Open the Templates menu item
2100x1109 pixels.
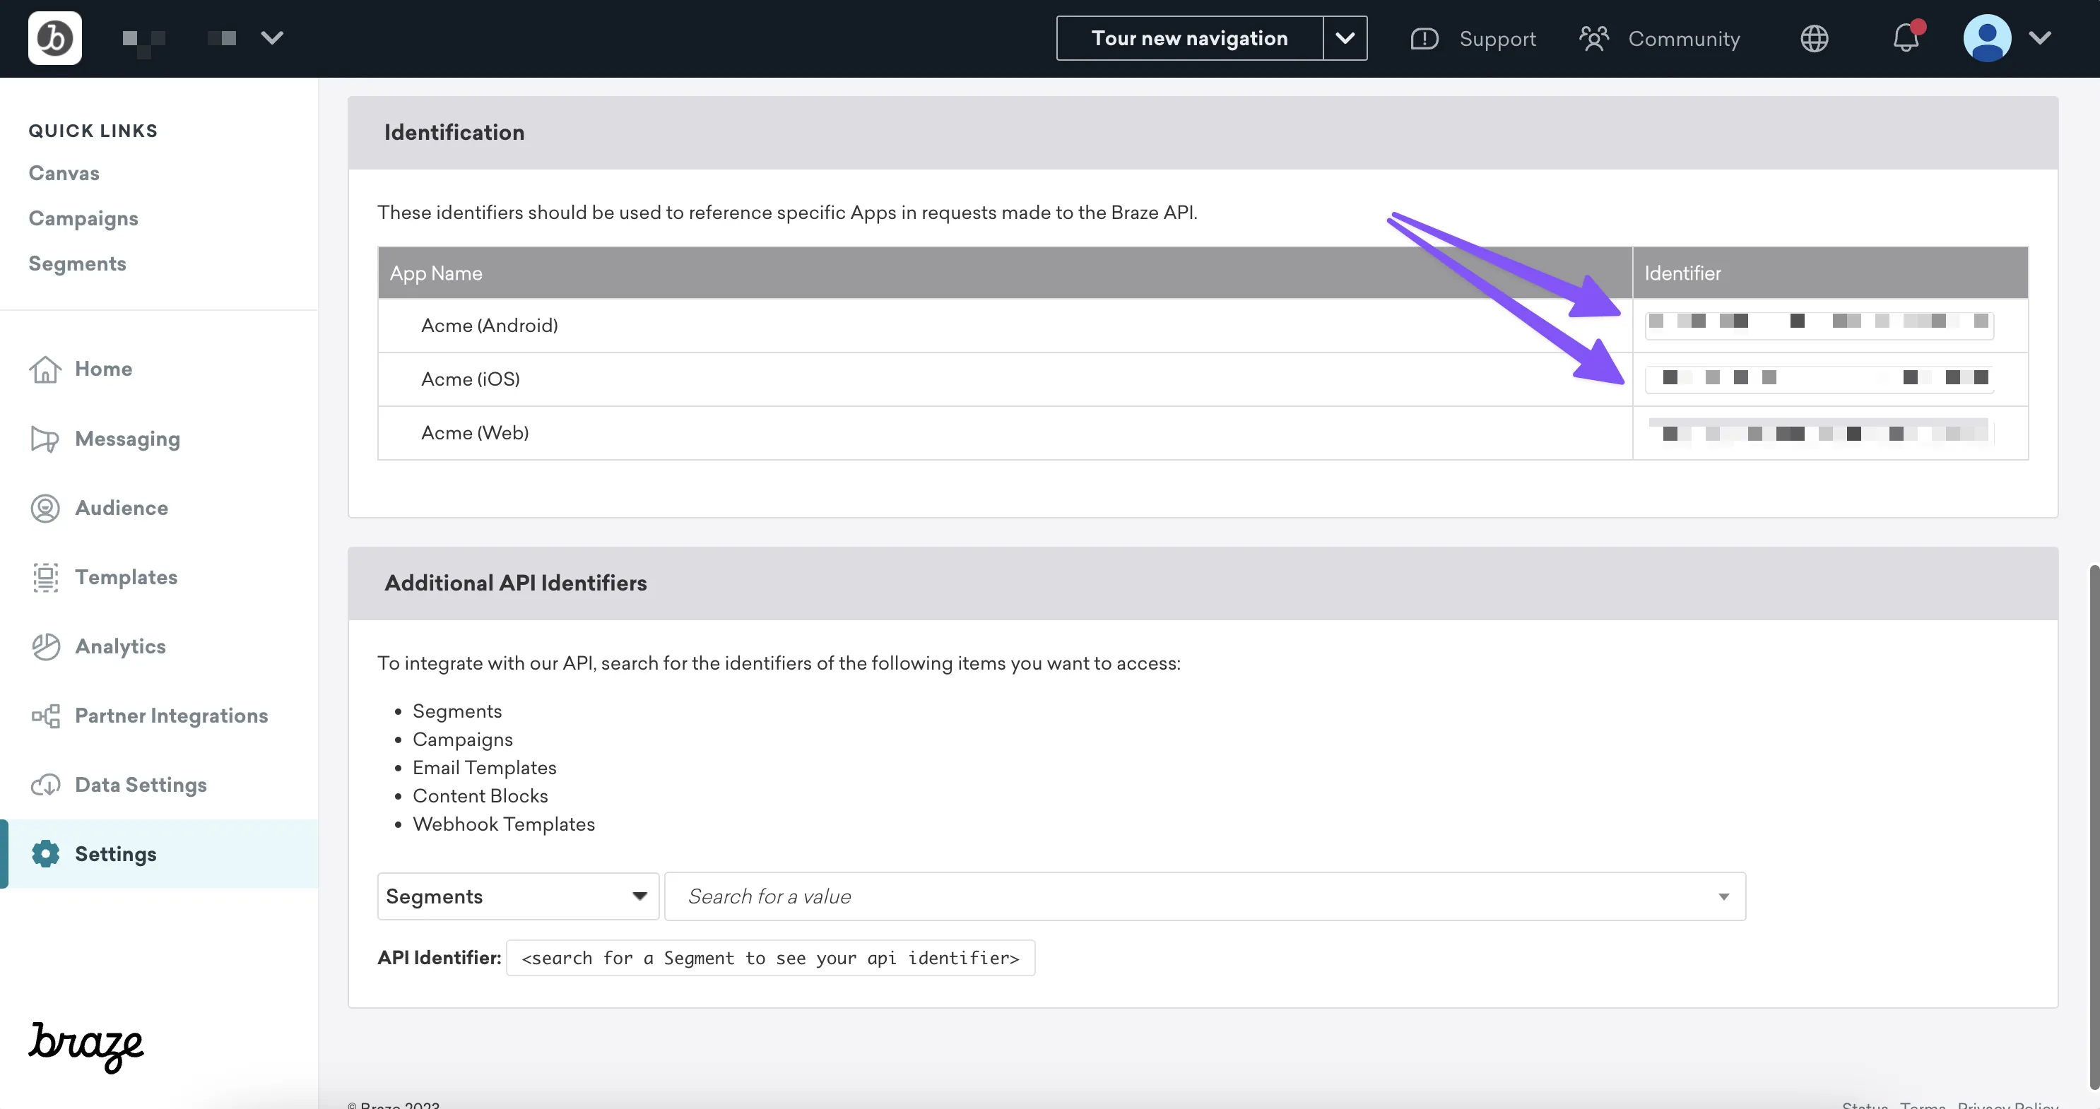(x=126, y=577)
